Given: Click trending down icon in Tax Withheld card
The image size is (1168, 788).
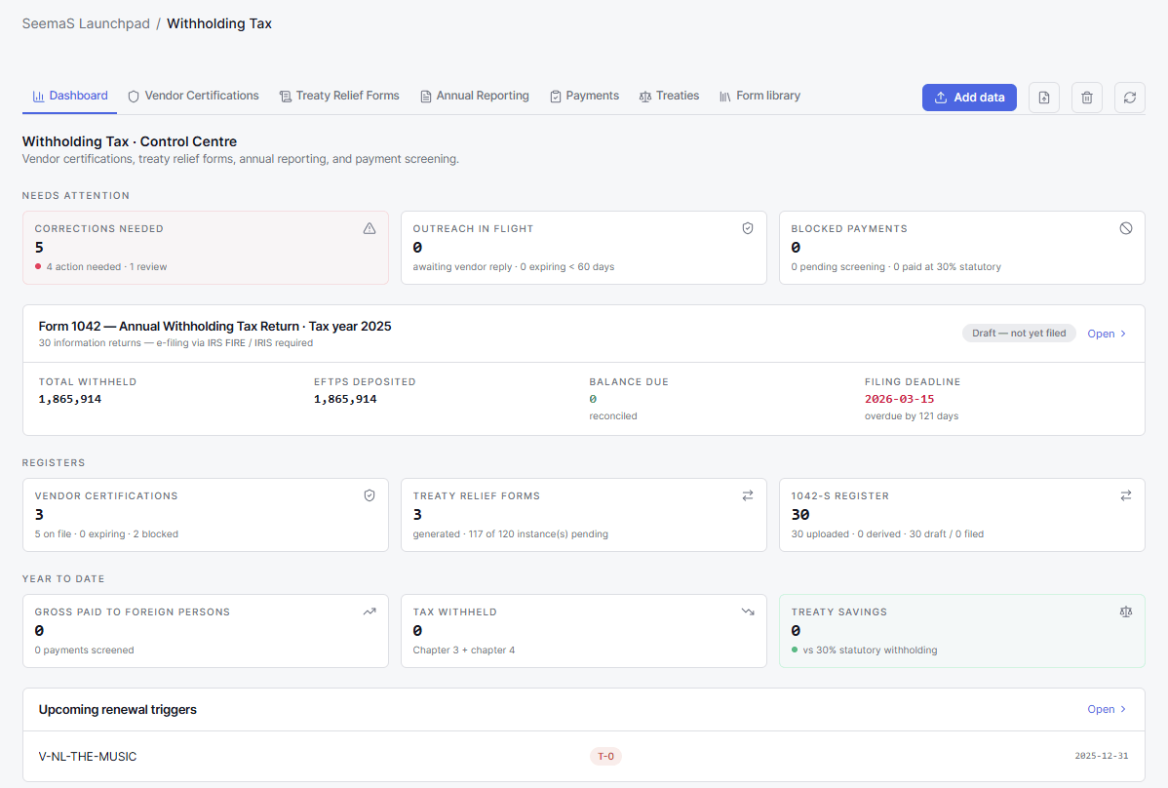Looking at the screenshot, I should click(x=748, y=611).
